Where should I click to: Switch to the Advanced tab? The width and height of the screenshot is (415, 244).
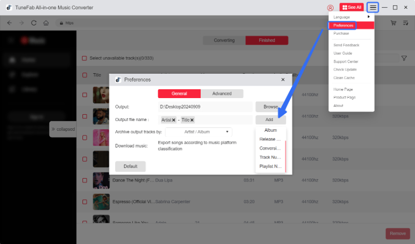click(222, 93)
